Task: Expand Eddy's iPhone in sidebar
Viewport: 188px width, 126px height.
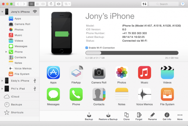Action: [2, 81]
